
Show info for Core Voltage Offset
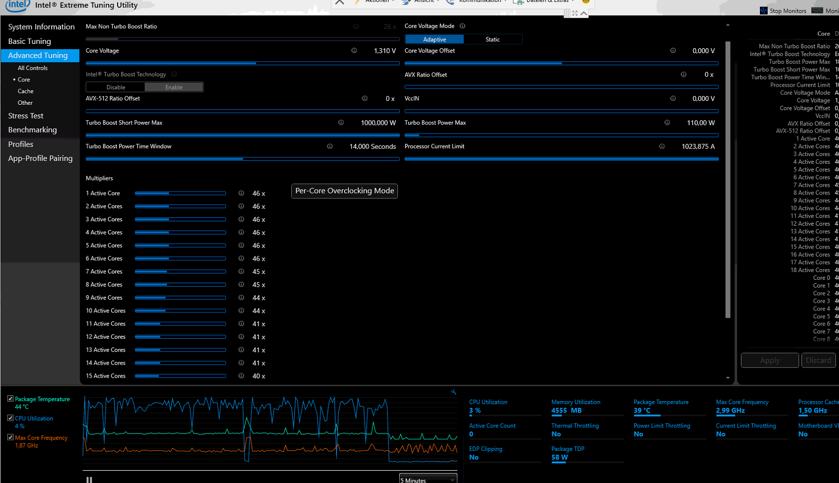(673, 51)
